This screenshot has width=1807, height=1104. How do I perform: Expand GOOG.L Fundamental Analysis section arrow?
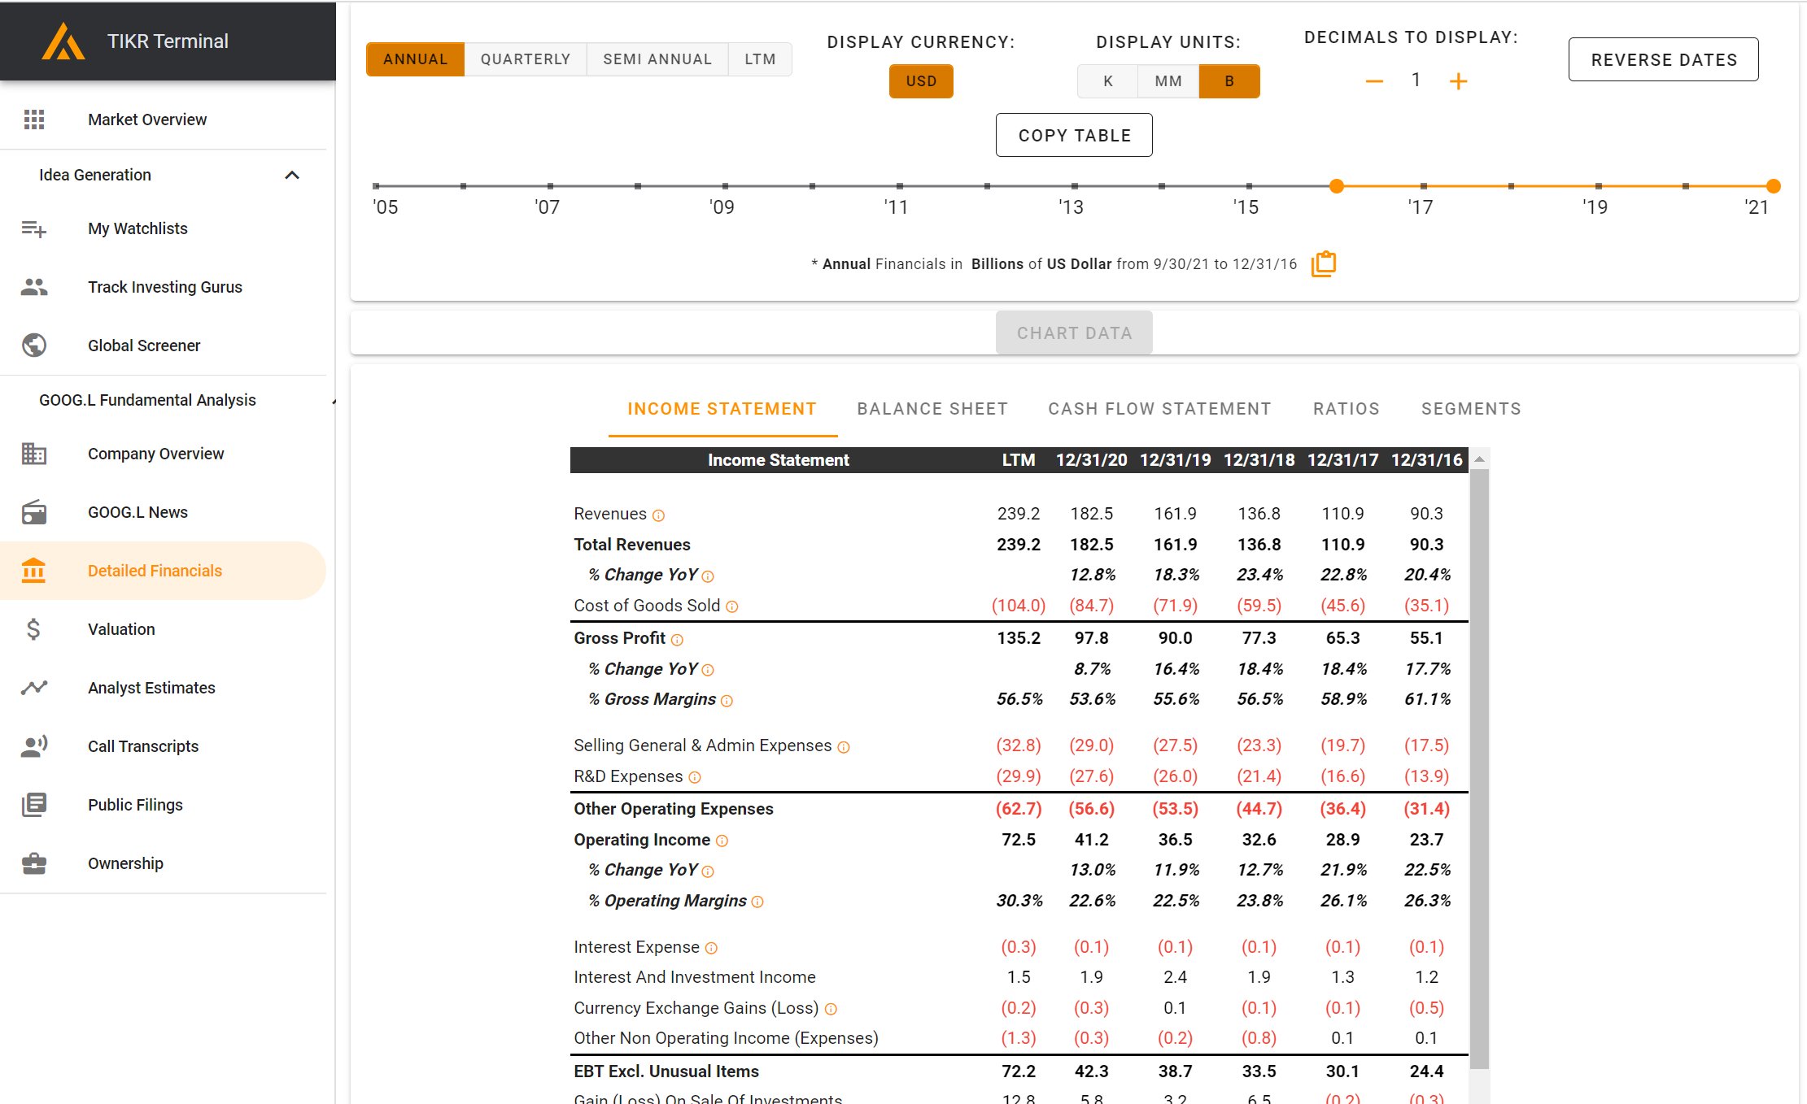[x=333, y=401]
